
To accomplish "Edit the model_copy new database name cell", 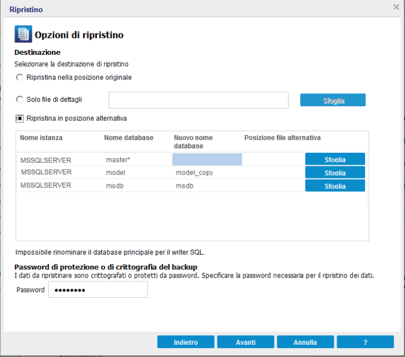I will (x=207, y=172).
